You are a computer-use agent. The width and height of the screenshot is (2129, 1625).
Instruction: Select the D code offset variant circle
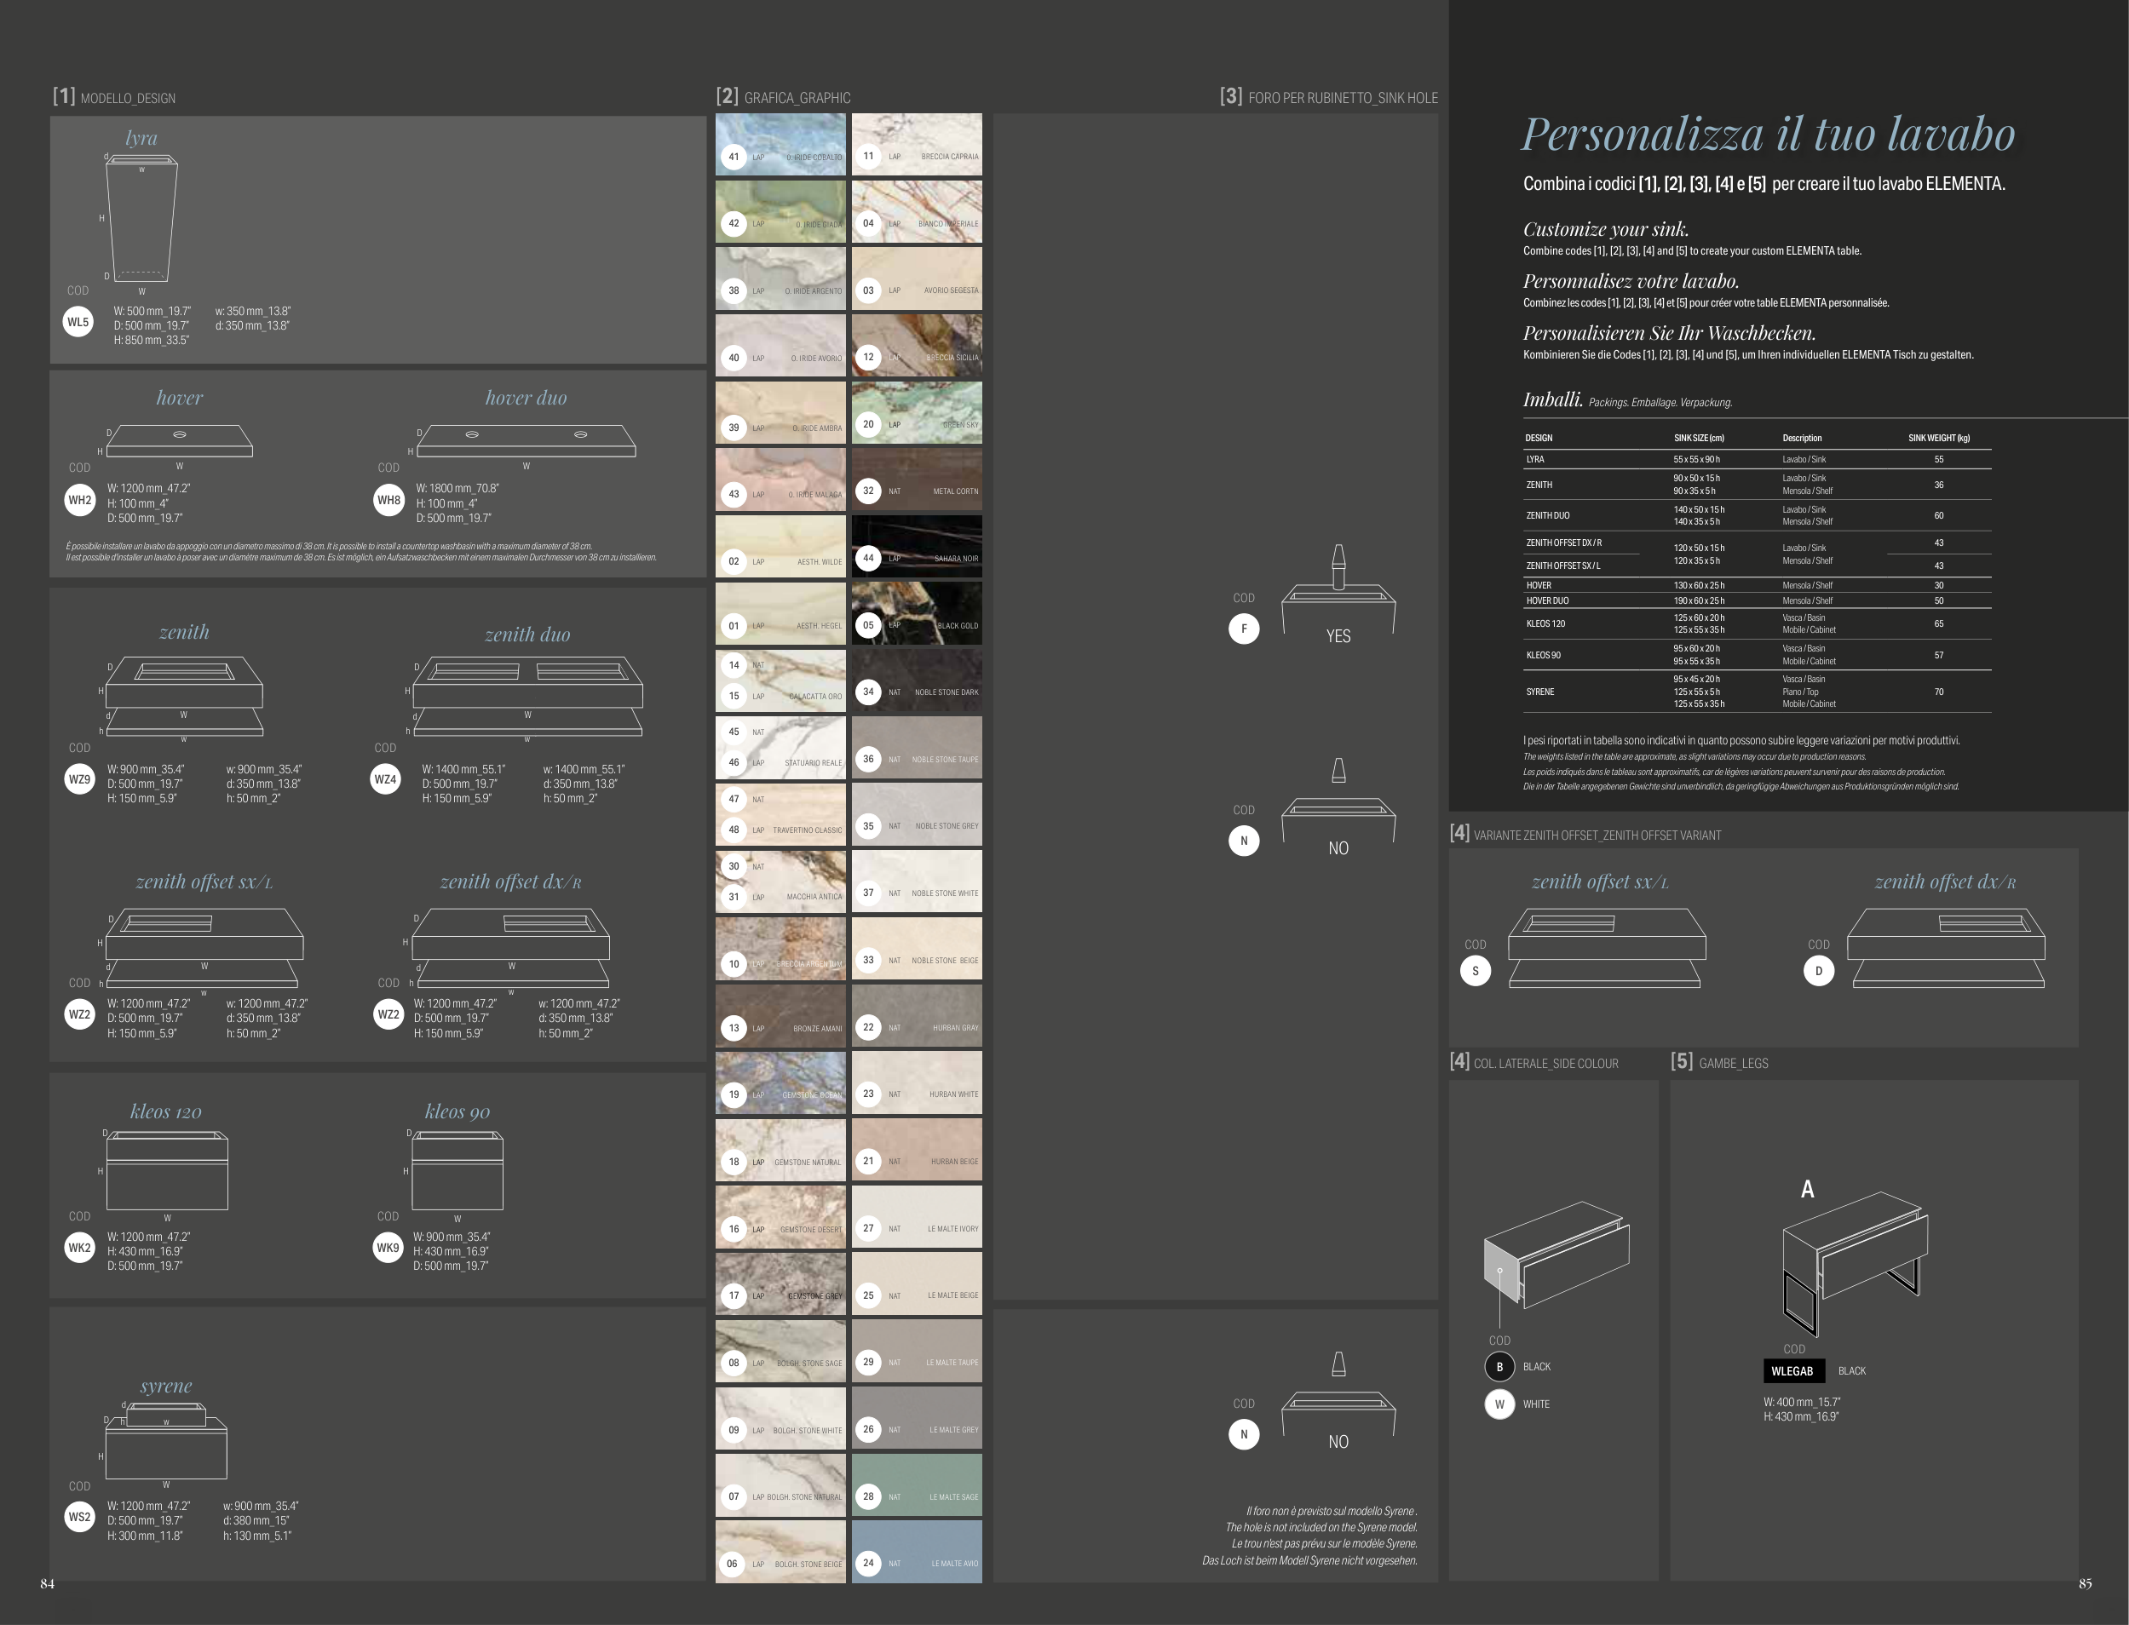1819,971
